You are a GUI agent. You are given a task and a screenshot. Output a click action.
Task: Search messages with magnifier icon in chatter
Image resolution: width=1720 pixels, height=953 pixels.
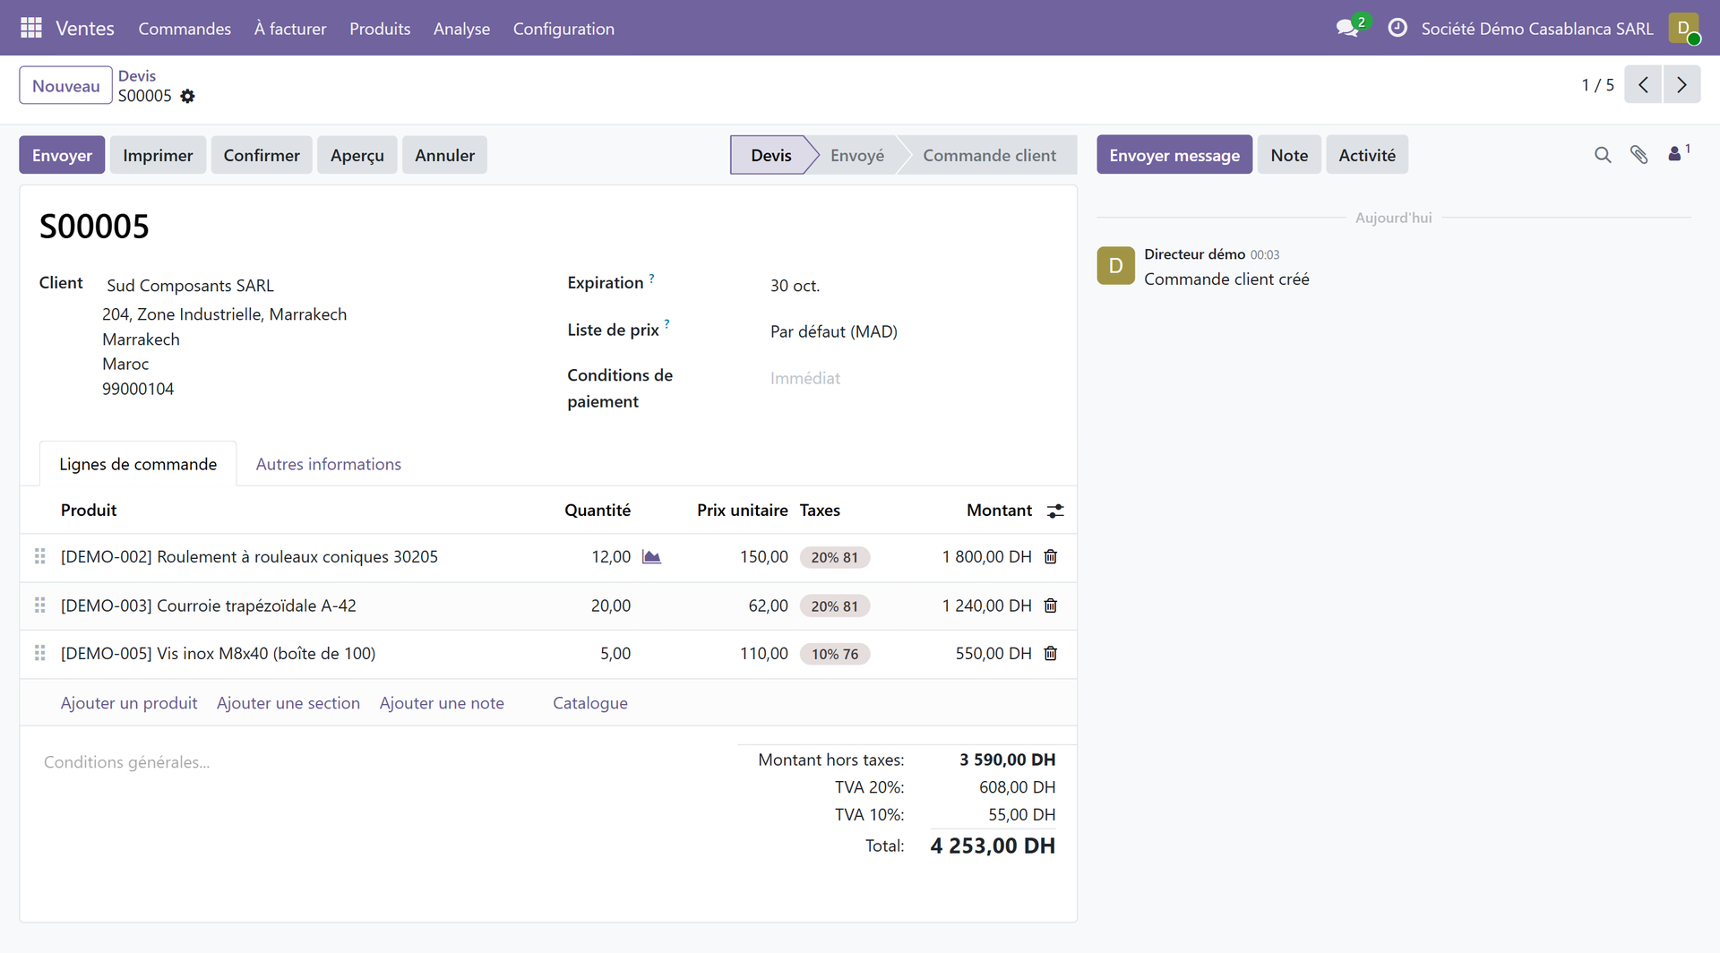coord(1603,155)
